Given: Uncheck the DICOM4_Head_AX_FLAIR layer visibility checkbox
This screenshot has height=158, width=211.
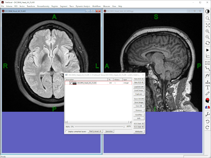Looking at the screenshot, I should (x=71, y=83).
